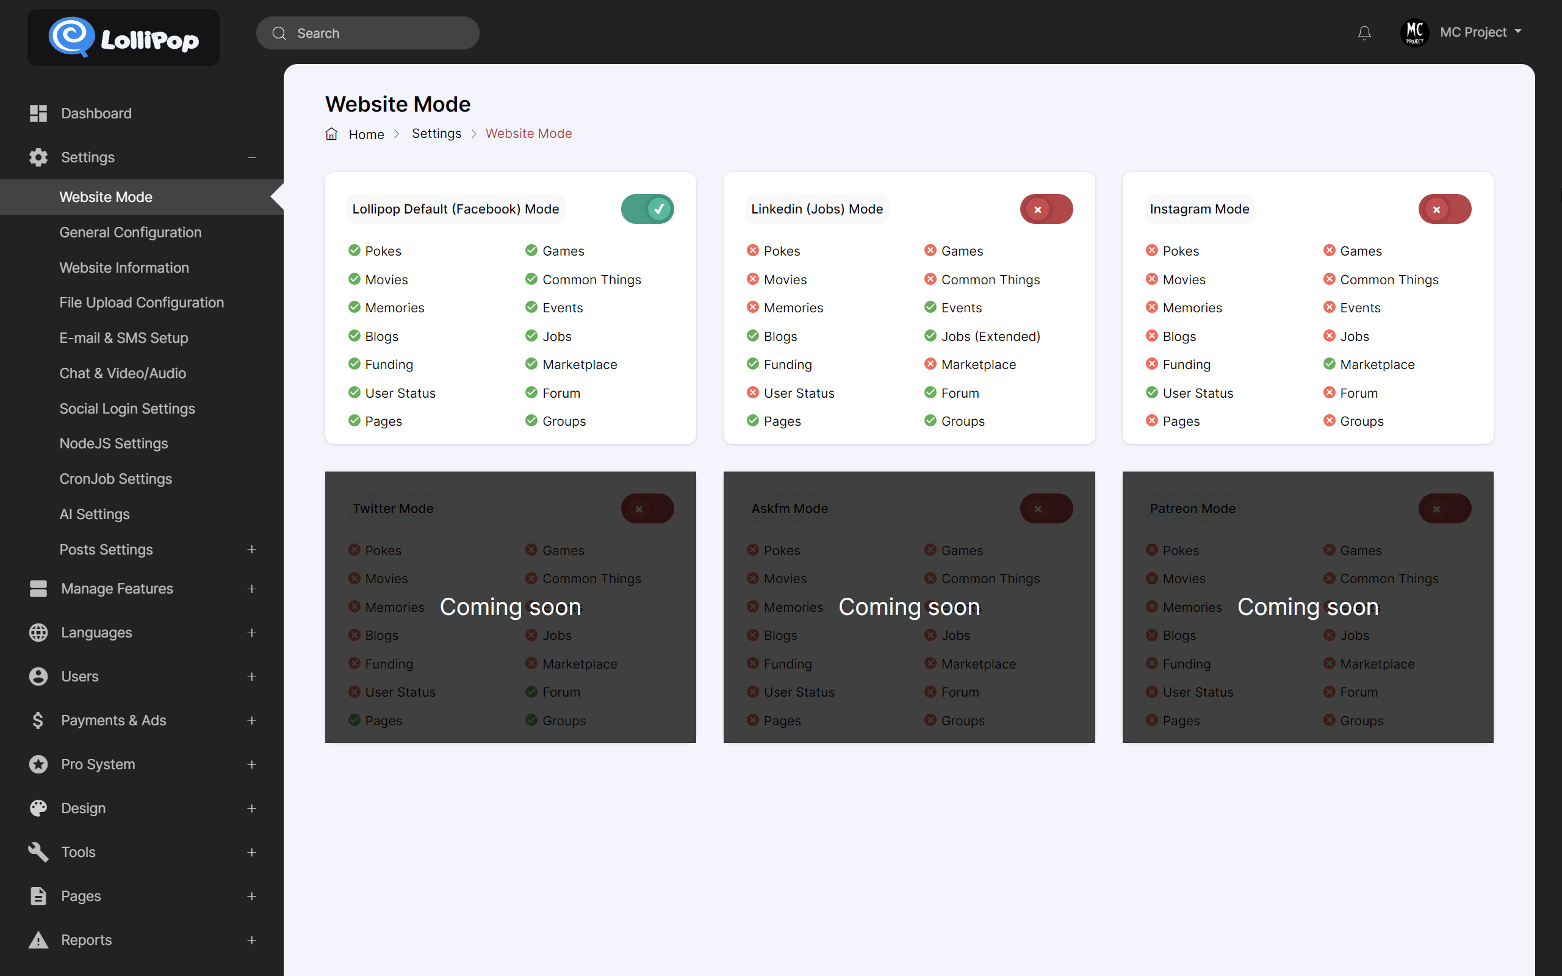Viewport: 1562px width, 976px height.
Task: Select the Design palette icon
Action: pos(37,808)
